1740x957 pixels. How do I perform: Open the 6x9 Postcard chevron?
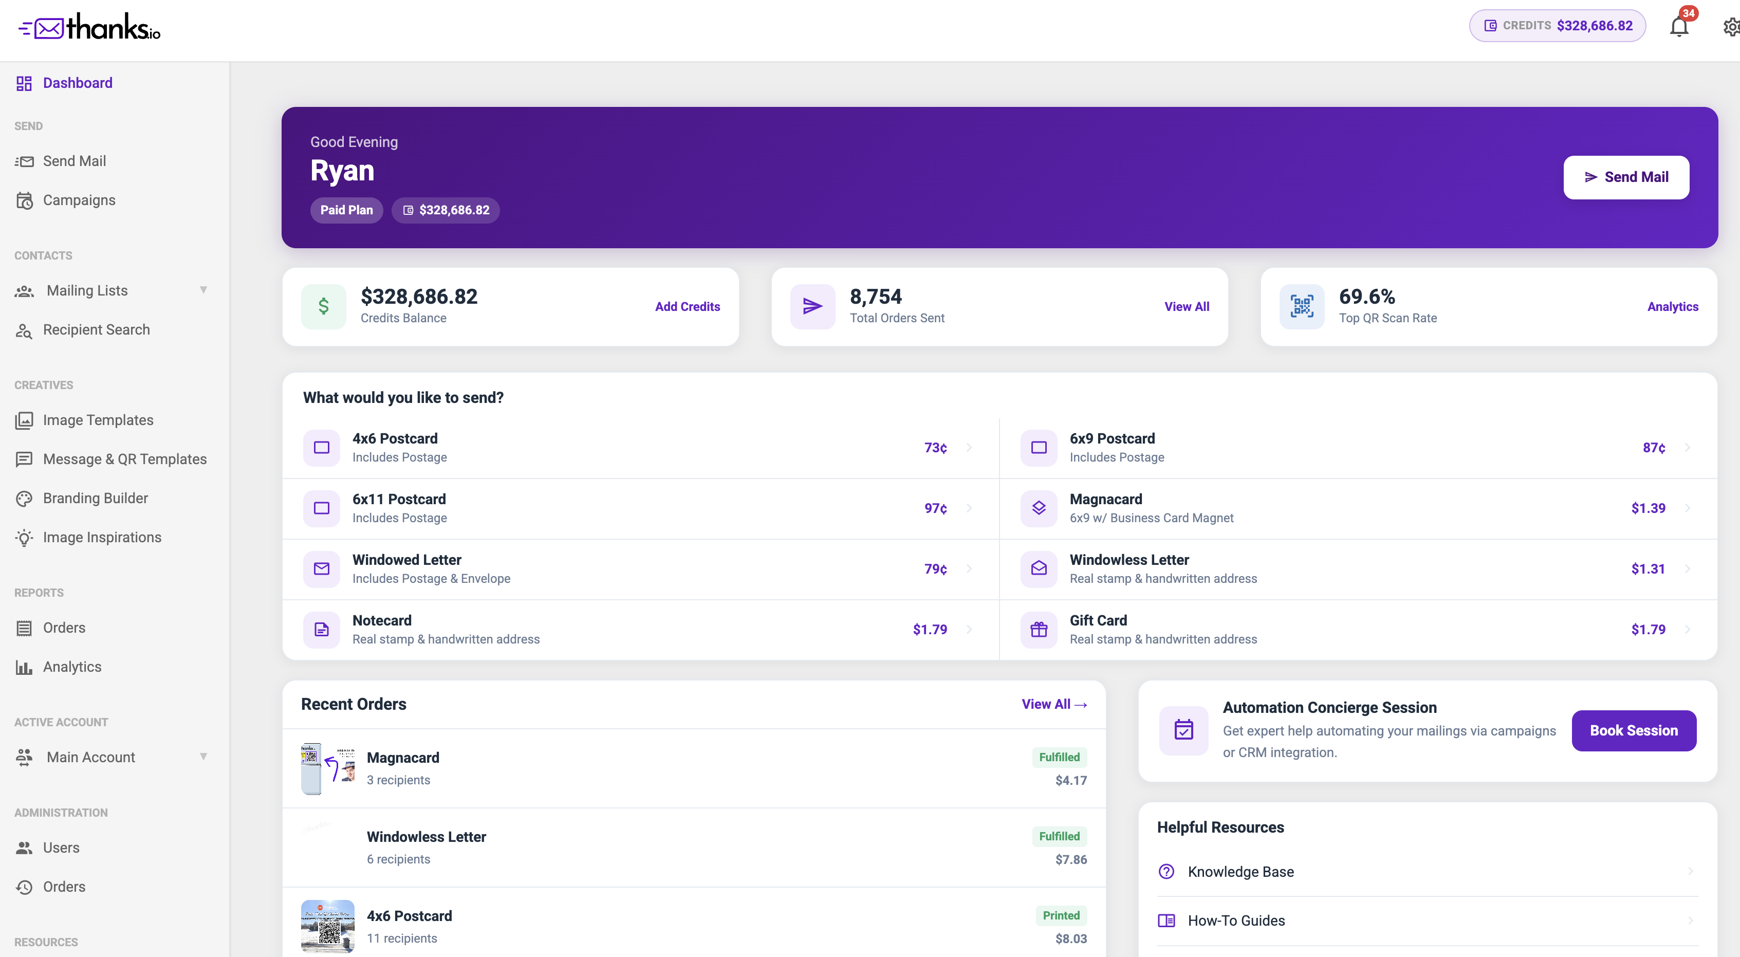click(1687, 447)
